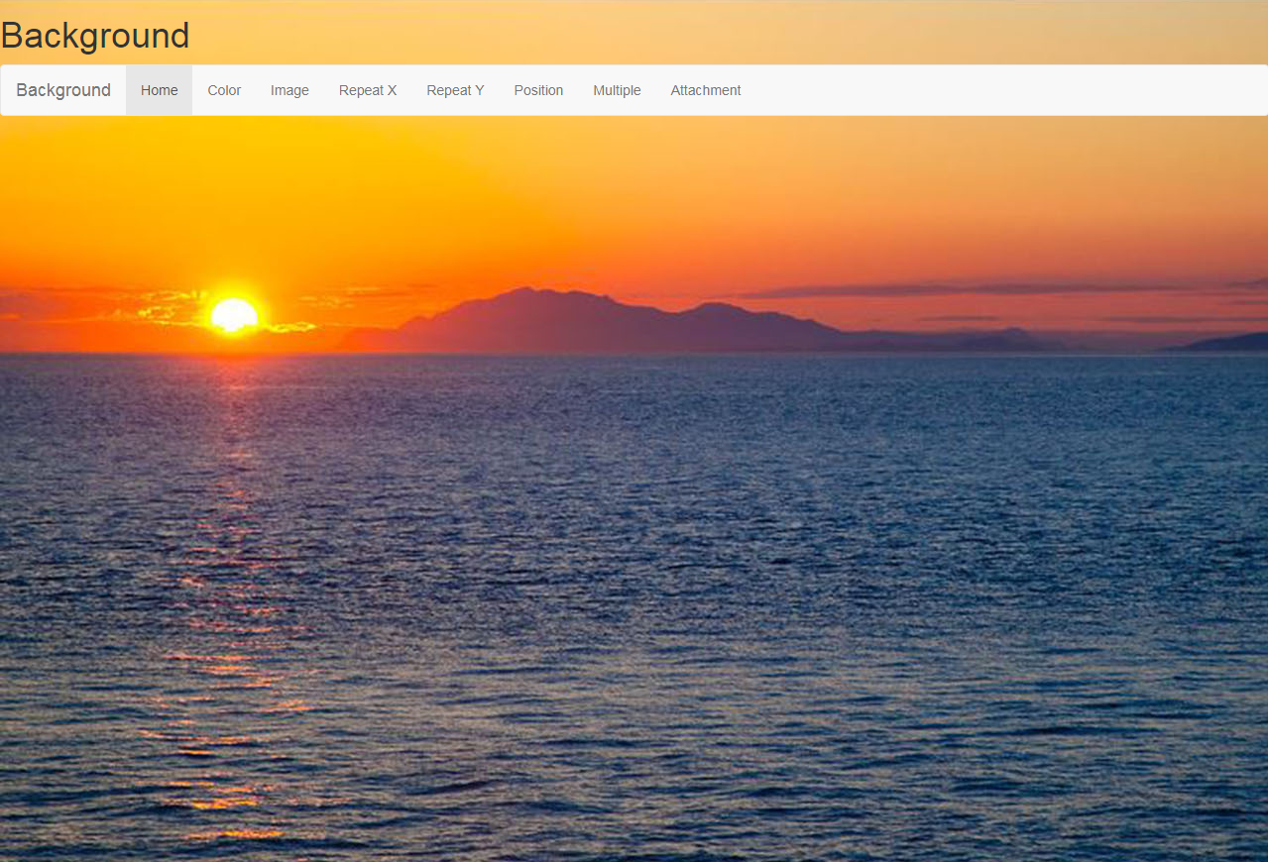Screen dimensions: 1268x862
Task: Go to the Attachment nav link
Action: pos(706,90)
